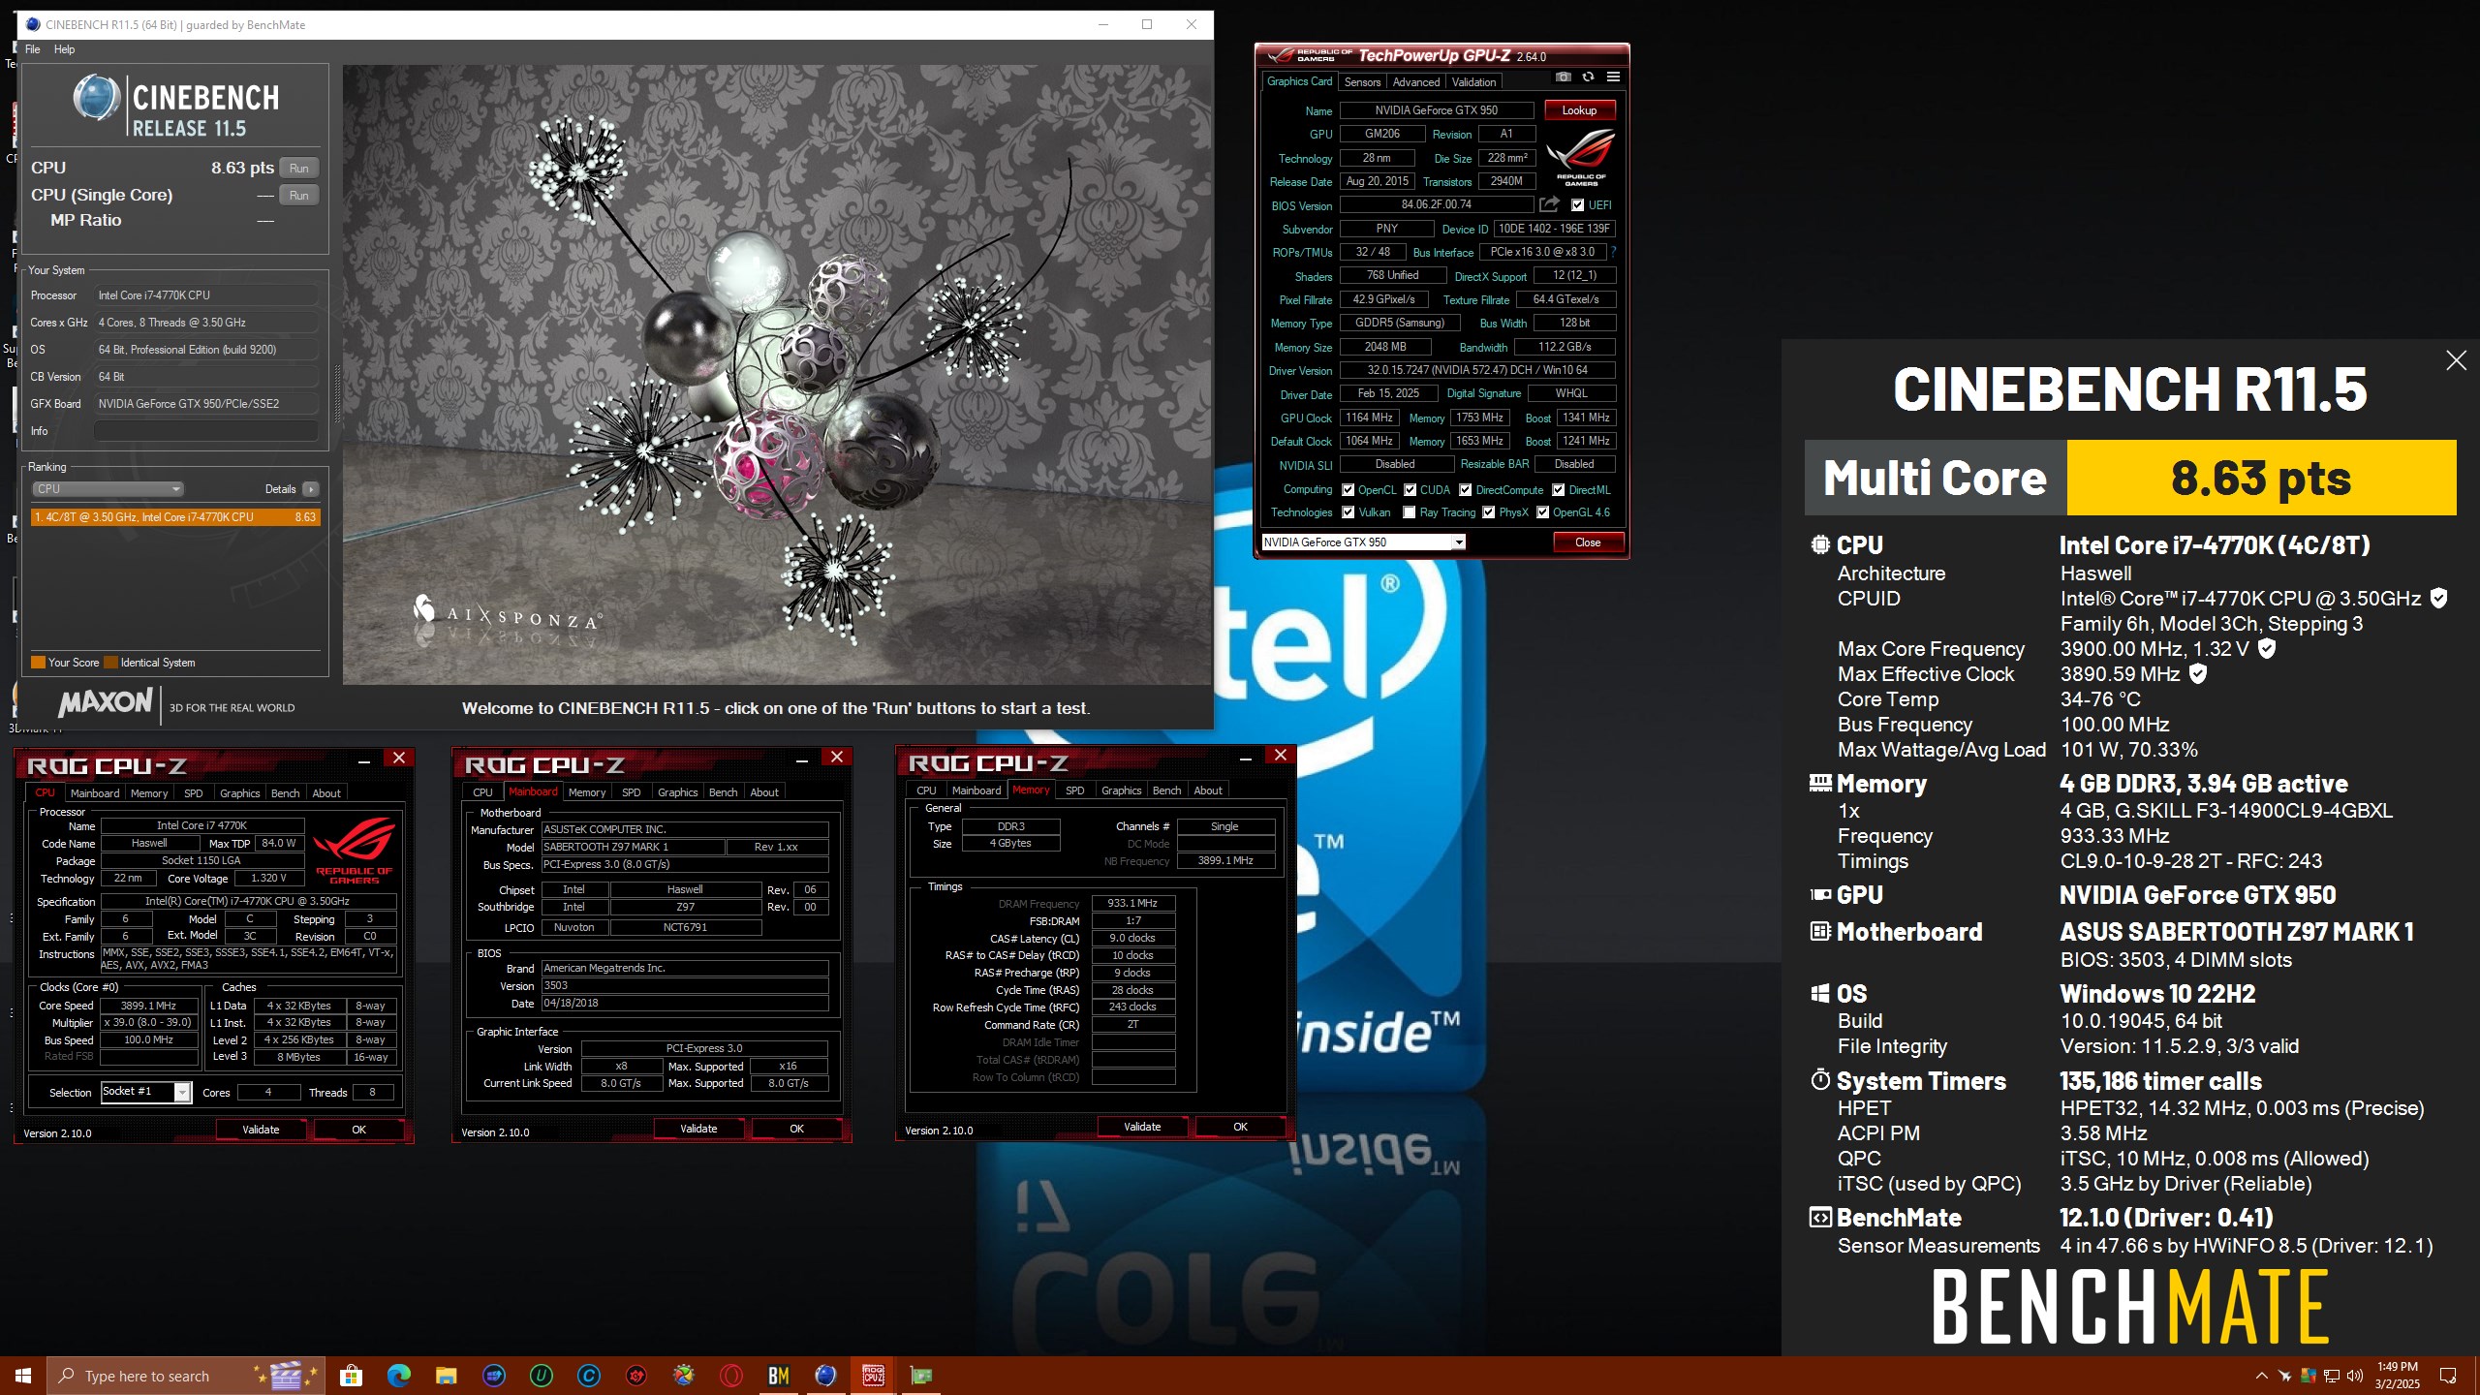Viewport: 2480px width, 1395px height.
Task: Open the Socket #1 selection dropdown
Action: coord(146,1092)
